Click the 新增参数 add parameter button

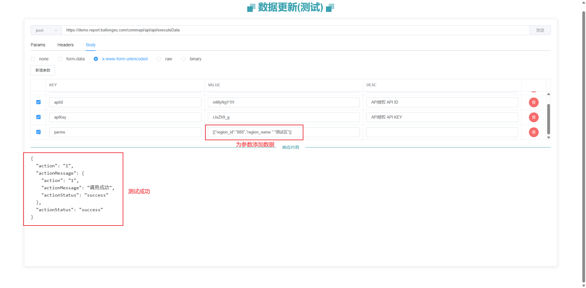[43, 70]
